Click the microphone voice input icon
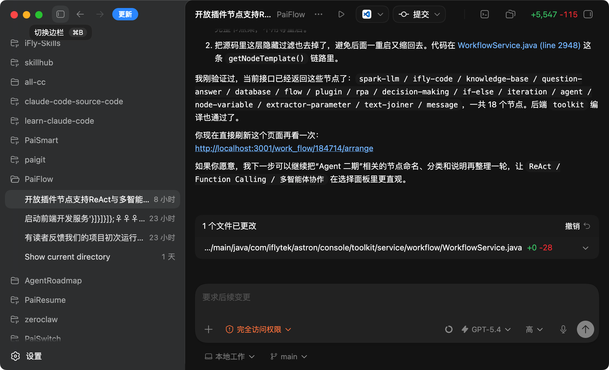Screen dimensions: 609x370 (563, 329)
